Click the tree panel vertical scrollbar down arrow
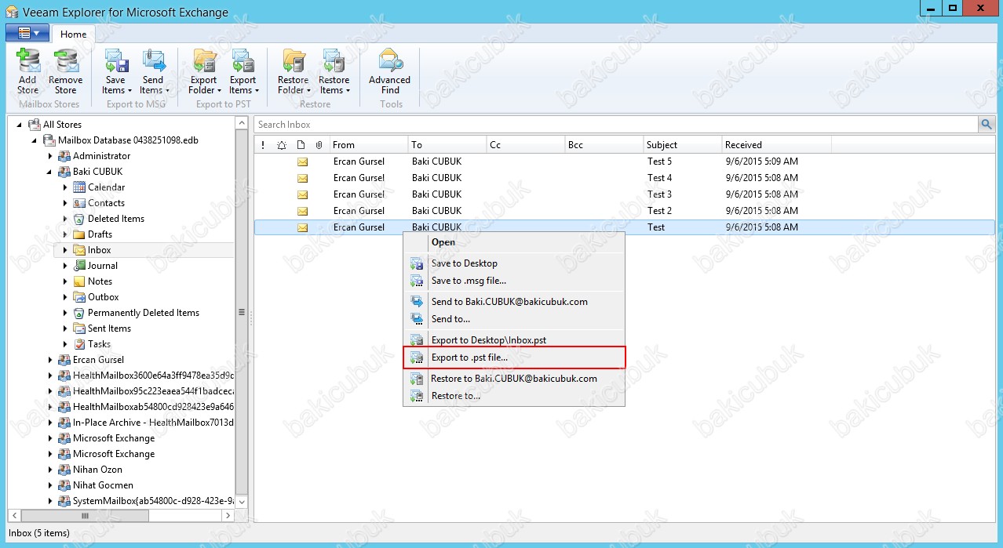The width and height of the screenshot is (1003, 548). tap(242, 502)
